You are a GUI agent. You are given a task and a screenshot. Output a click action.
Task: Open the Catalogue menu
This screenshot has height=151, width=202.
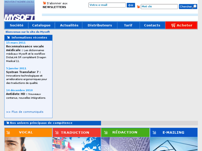41,25
